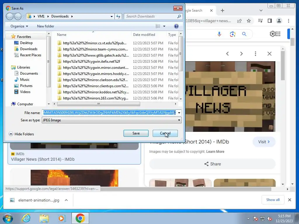The width and height of the screenshot is (299, 224).
Task: Click the VM1 breadcrumb segment
Action: [x=41, y=16]
